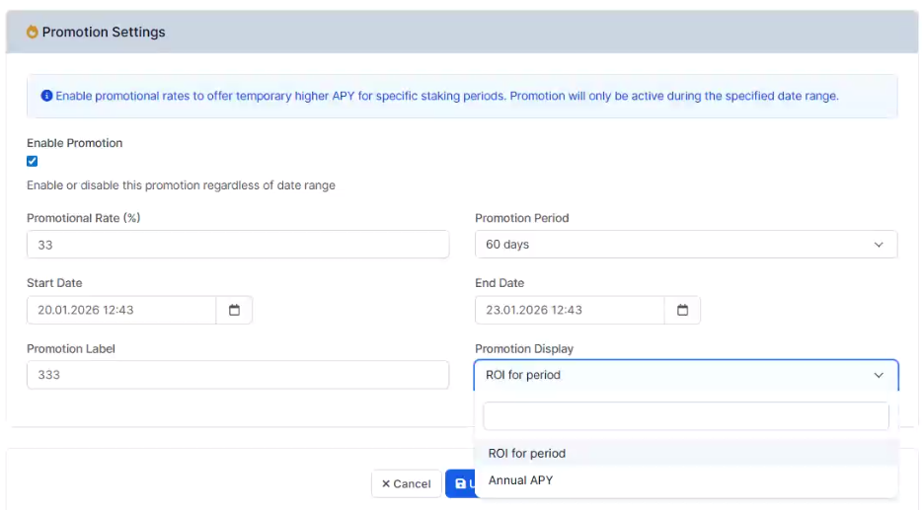Click the flame icon beside Promotion Settings
Screen dimensions: 922x510
[x=32, y=33]
